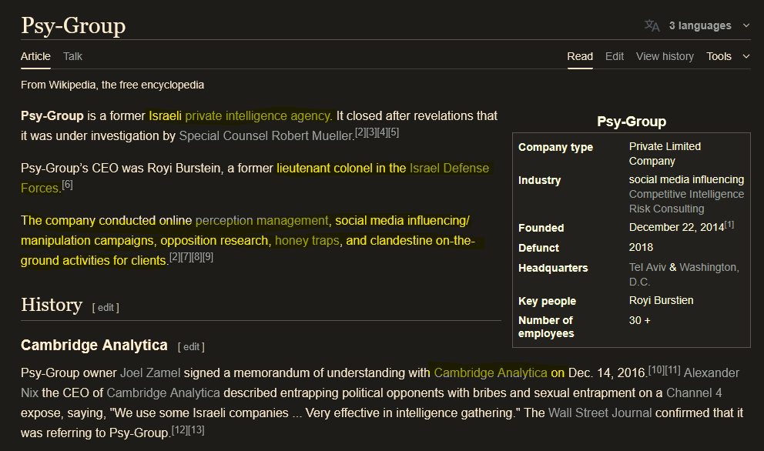
Task: Click the 'December 22, 2014' founded date
Action: [677, 228]
